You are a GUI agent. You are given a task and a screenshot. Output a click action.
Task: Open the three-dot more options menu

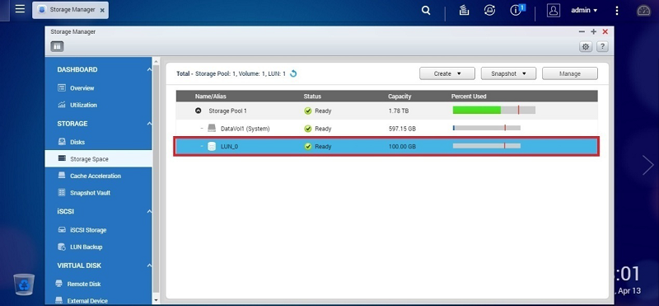point(617,11)
